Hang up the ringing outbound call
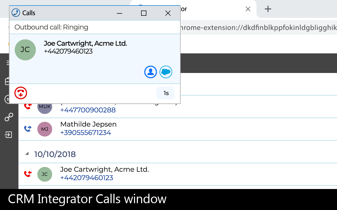This screenshot has height=210, width=337. point(21,93)
